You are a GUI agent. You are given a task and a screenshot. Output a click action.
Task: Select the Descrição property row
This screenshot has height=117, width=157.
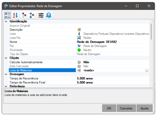[x=79, y=30]
